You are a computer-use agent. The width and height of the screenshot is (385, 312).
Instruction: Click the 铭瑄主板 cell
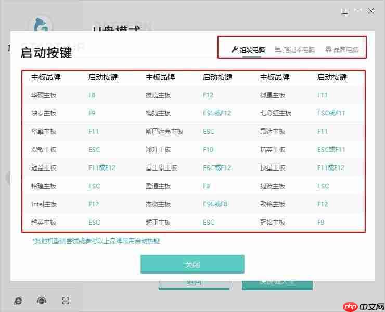[44, 186]
